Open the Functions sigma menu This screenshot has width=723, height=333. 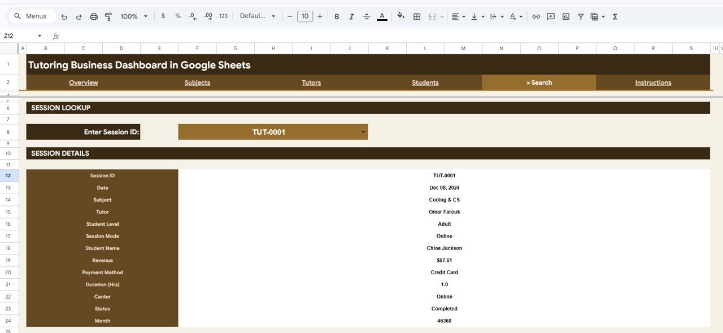coord(615,16)
